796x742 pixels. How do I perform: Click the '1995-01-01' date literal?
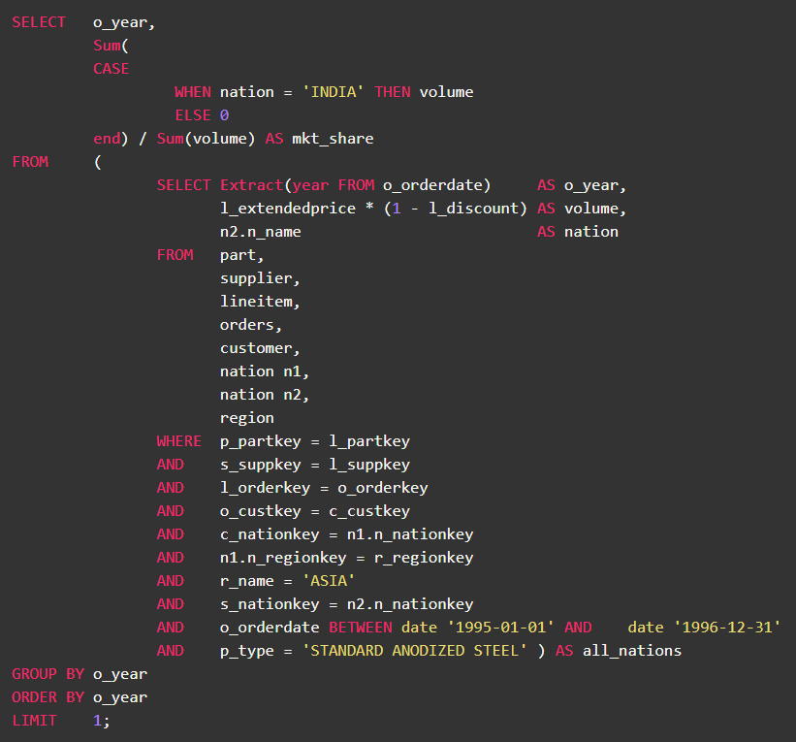coord(500,628)
